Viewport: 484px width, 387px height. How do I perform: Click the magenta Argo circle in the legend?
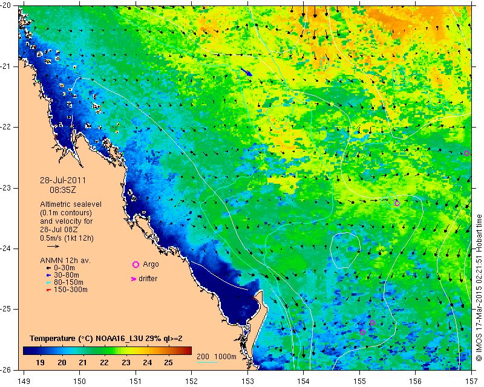coord(136,264)
